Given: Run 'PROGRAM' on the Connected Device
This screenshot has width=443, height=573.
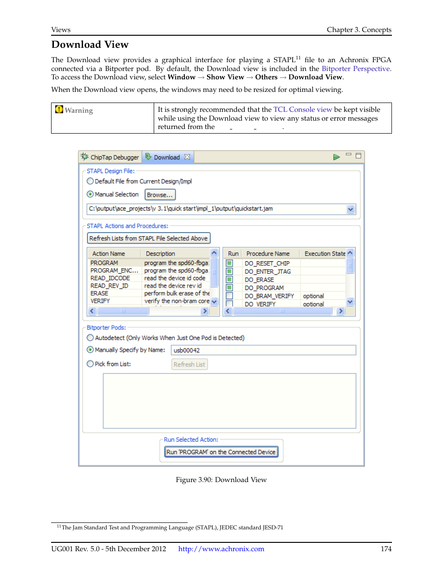Looking at the screenshot, I should tap(221, 451).
